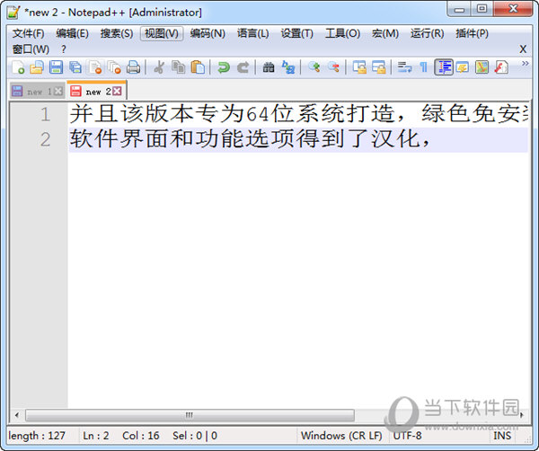Click line number 2 in margin

tap(45, 139)
